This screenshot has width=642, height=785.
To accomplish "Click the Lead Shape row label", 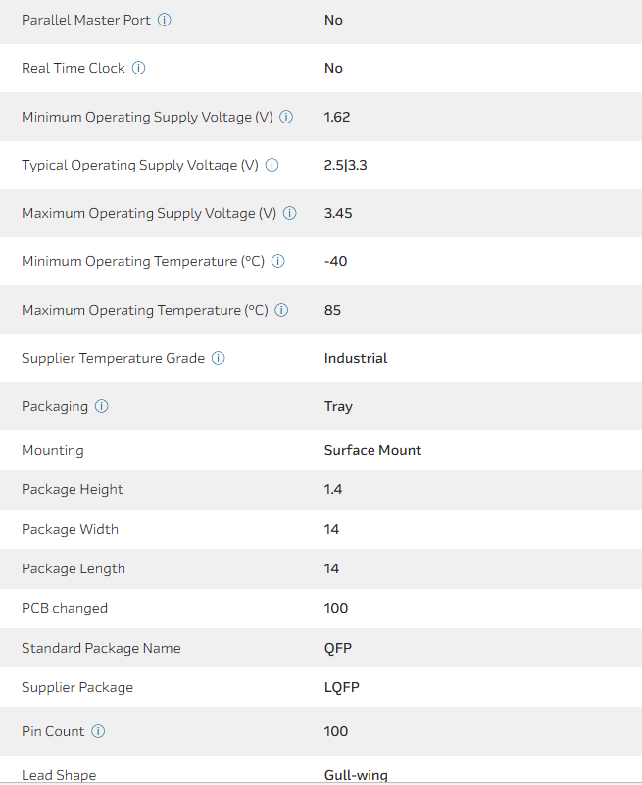I will (x=59, y=775).
